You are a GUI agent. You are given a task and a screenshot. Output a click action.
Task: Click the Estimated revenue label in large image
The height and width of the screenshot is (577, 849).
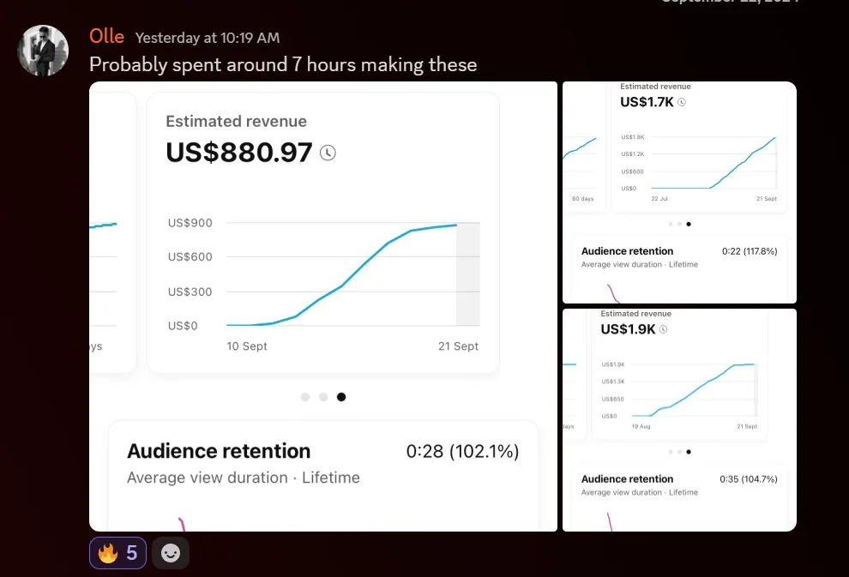pyautogui.click(x=236, y=121)
